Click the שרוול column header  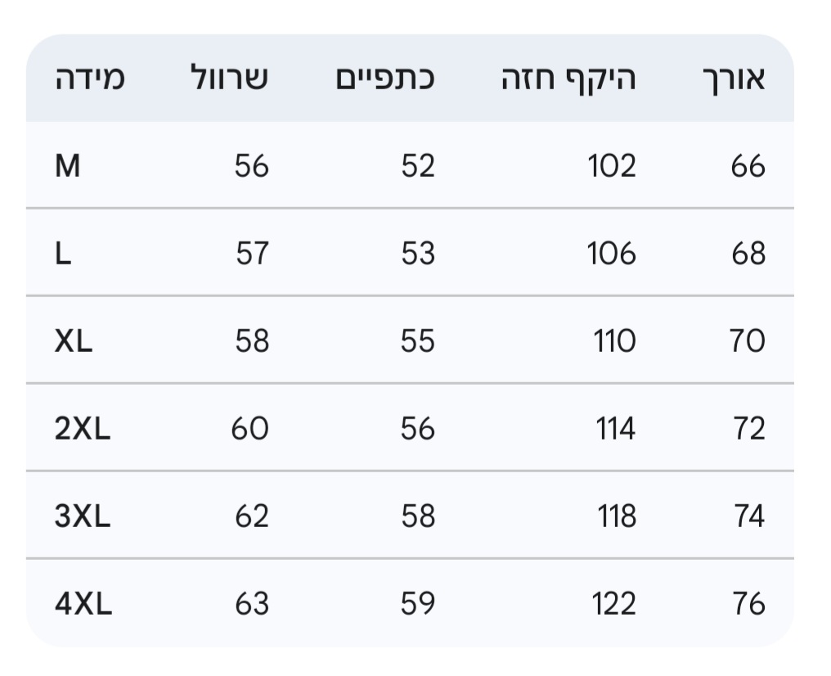point(229,79)
